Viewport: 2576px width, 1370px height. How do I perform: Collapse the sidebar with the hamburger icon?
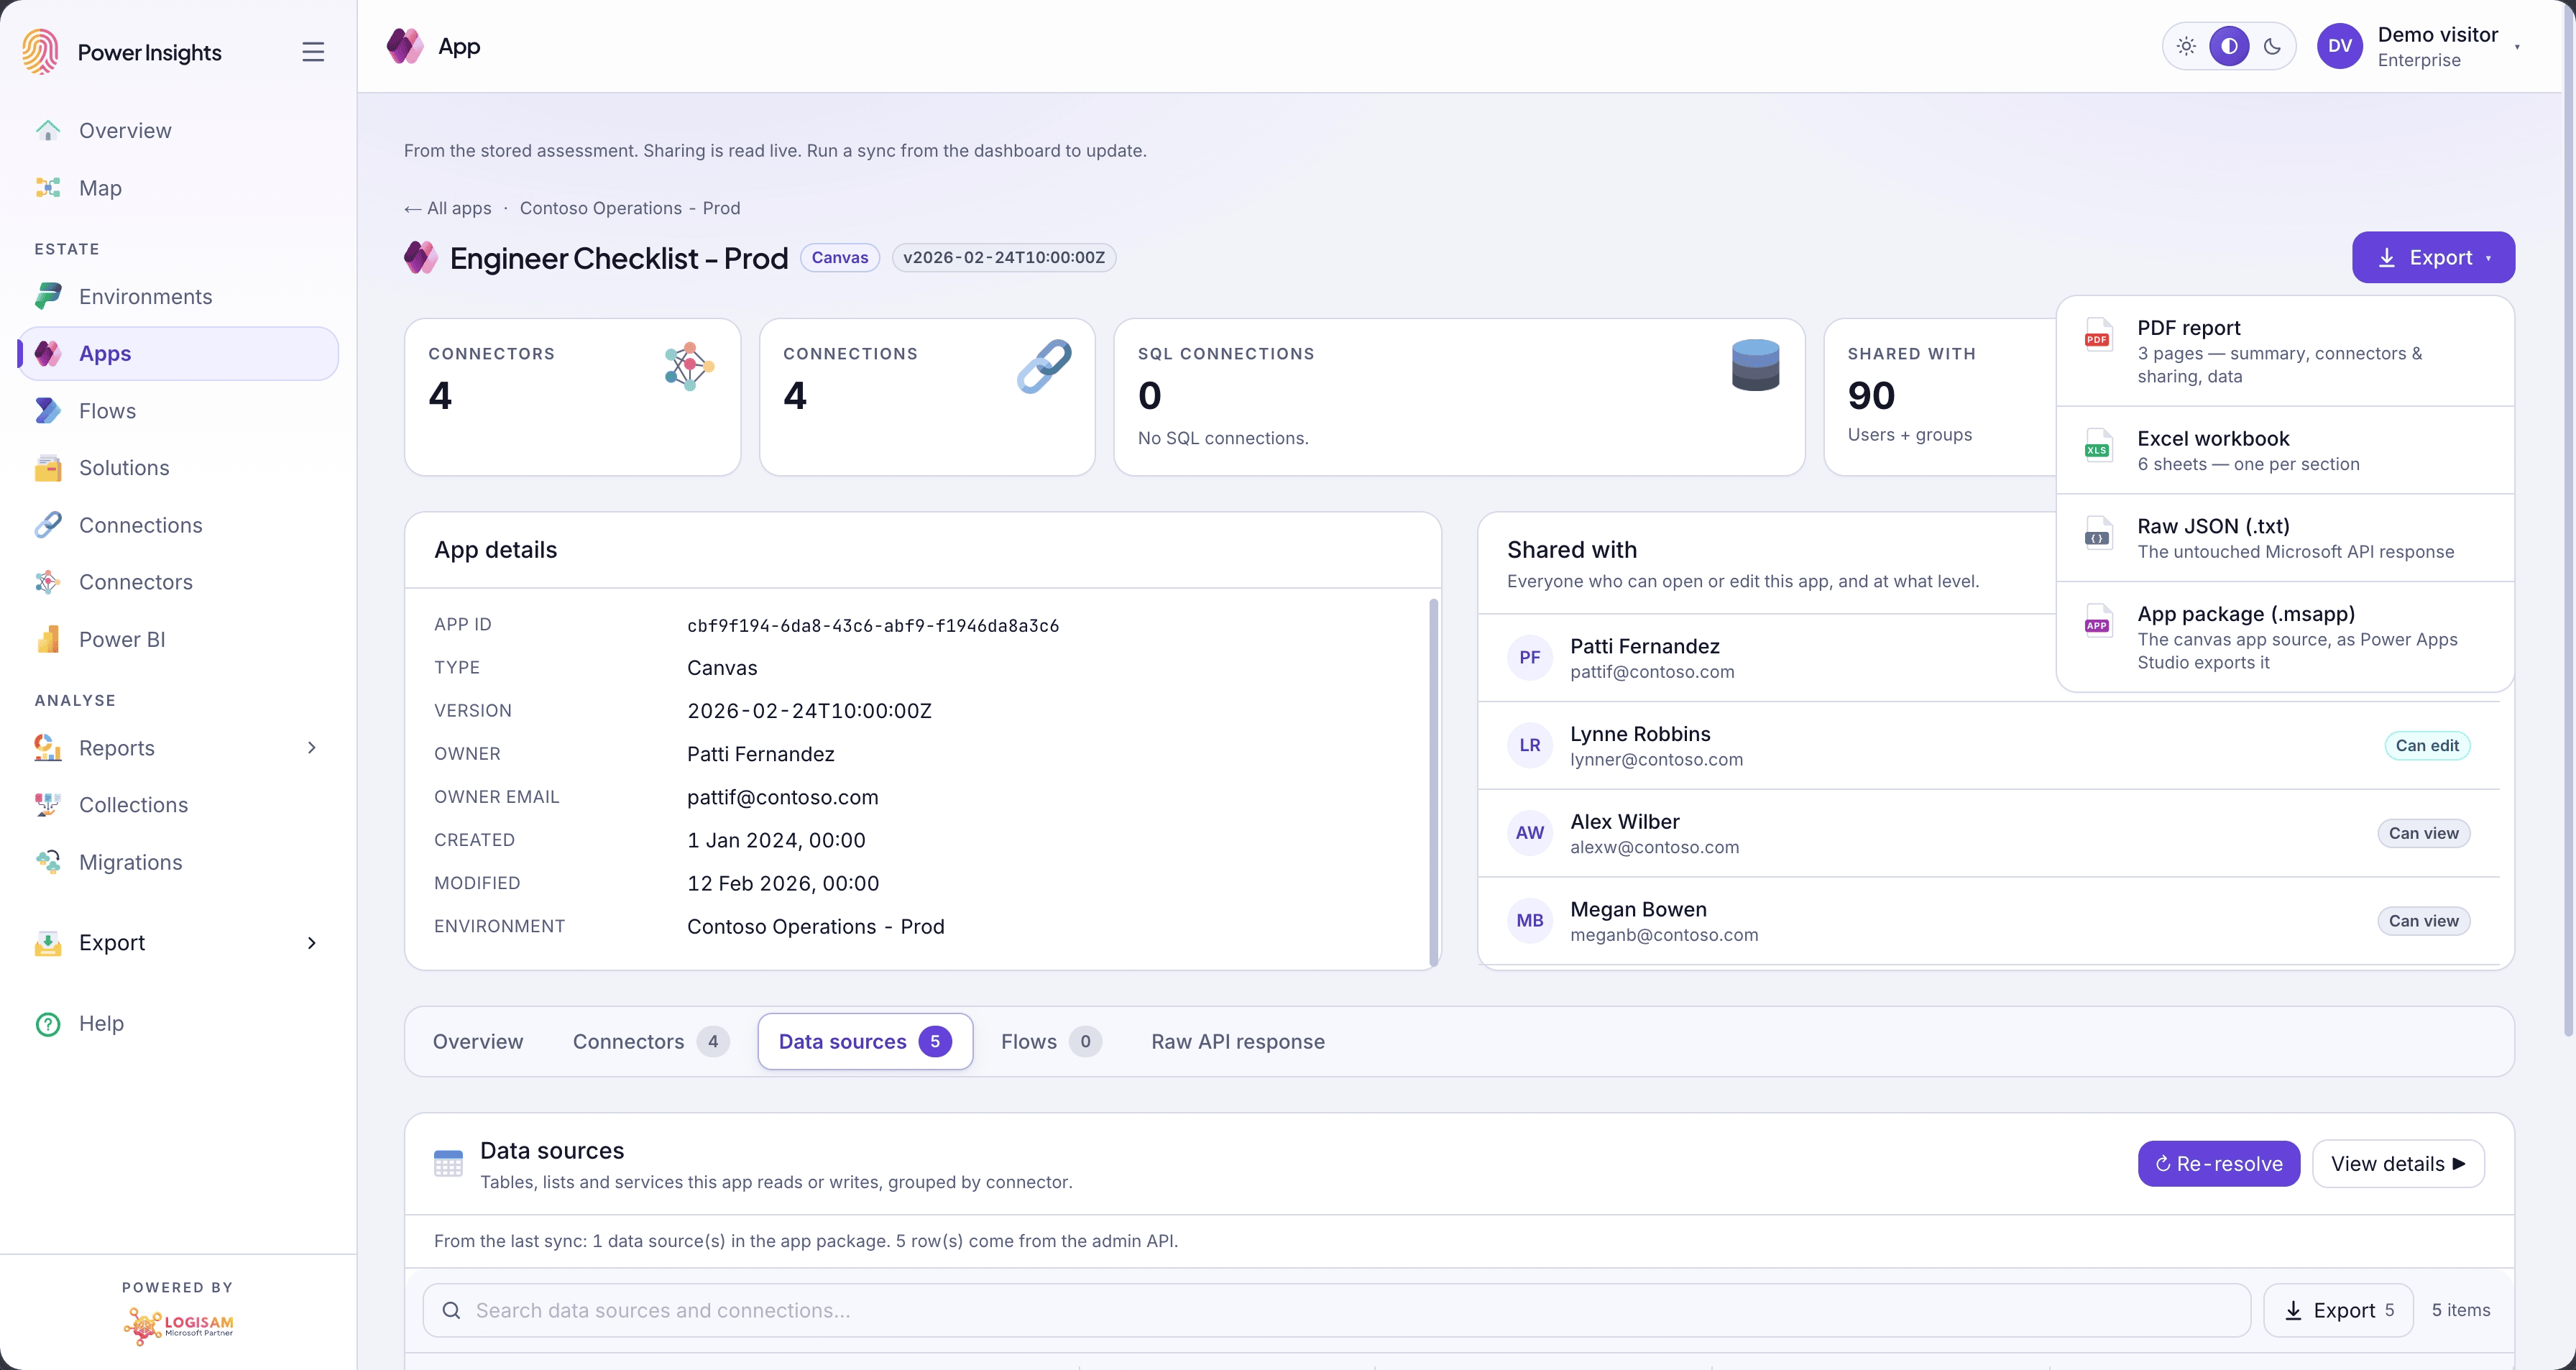click(313, 52)
